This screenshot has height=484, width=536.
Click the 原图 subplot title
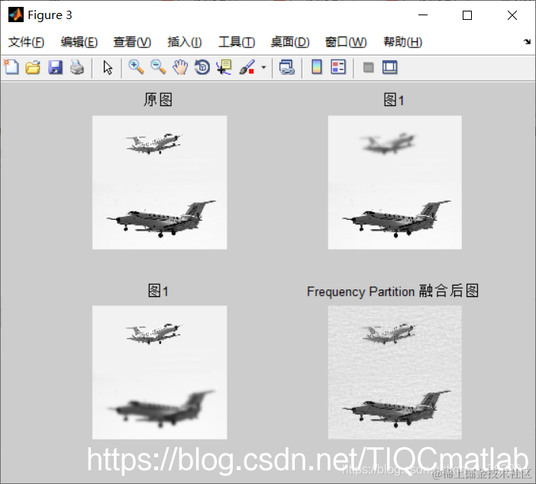pos(158,100)
